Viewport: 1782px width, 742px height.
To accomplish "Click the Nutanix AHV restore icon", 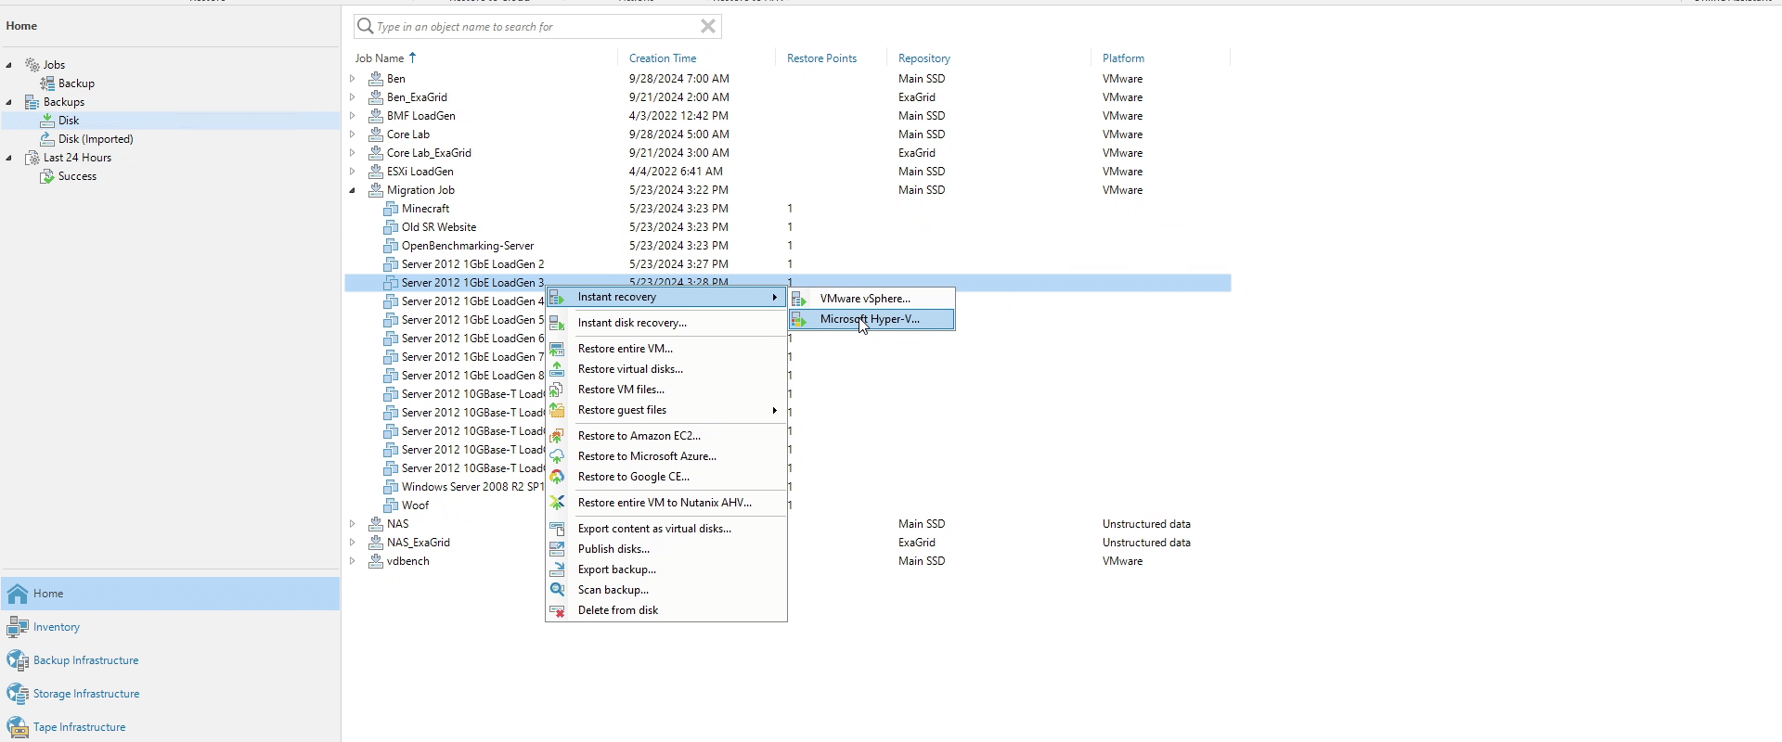I will click(x=556, y=503).
